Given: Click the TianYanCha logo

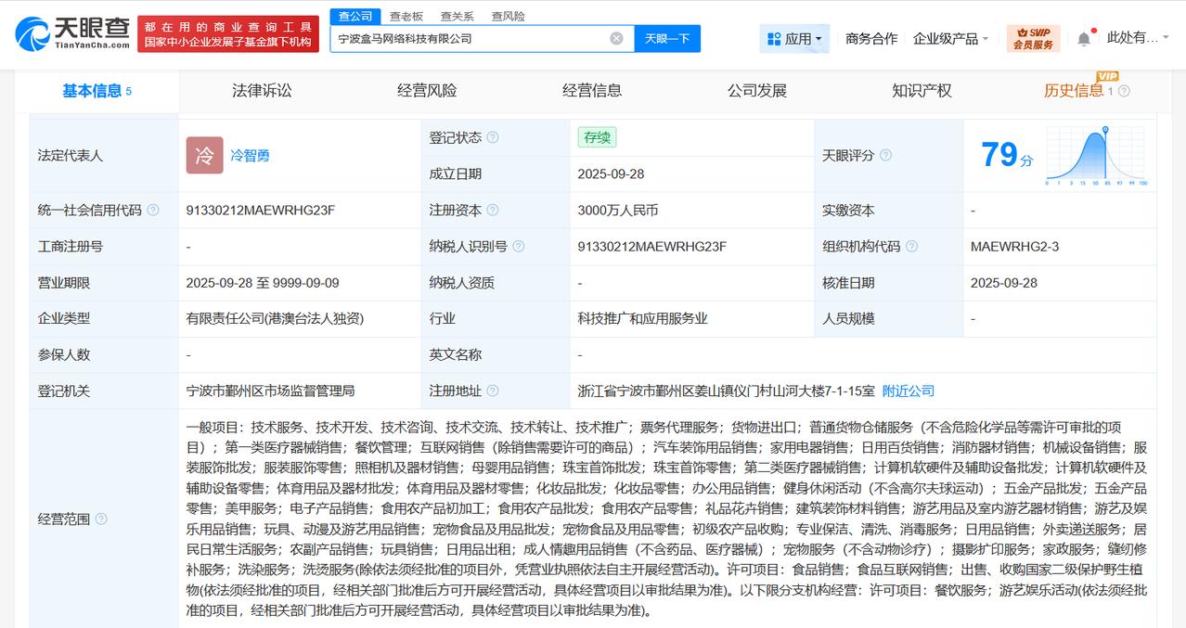Looking at the screenshot, I should pyautogui.click(x=72, y=34).
